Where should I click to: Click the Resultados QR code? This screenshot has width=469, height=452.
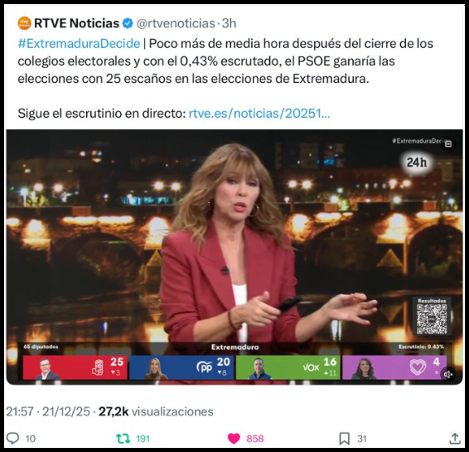coord(432,317)
